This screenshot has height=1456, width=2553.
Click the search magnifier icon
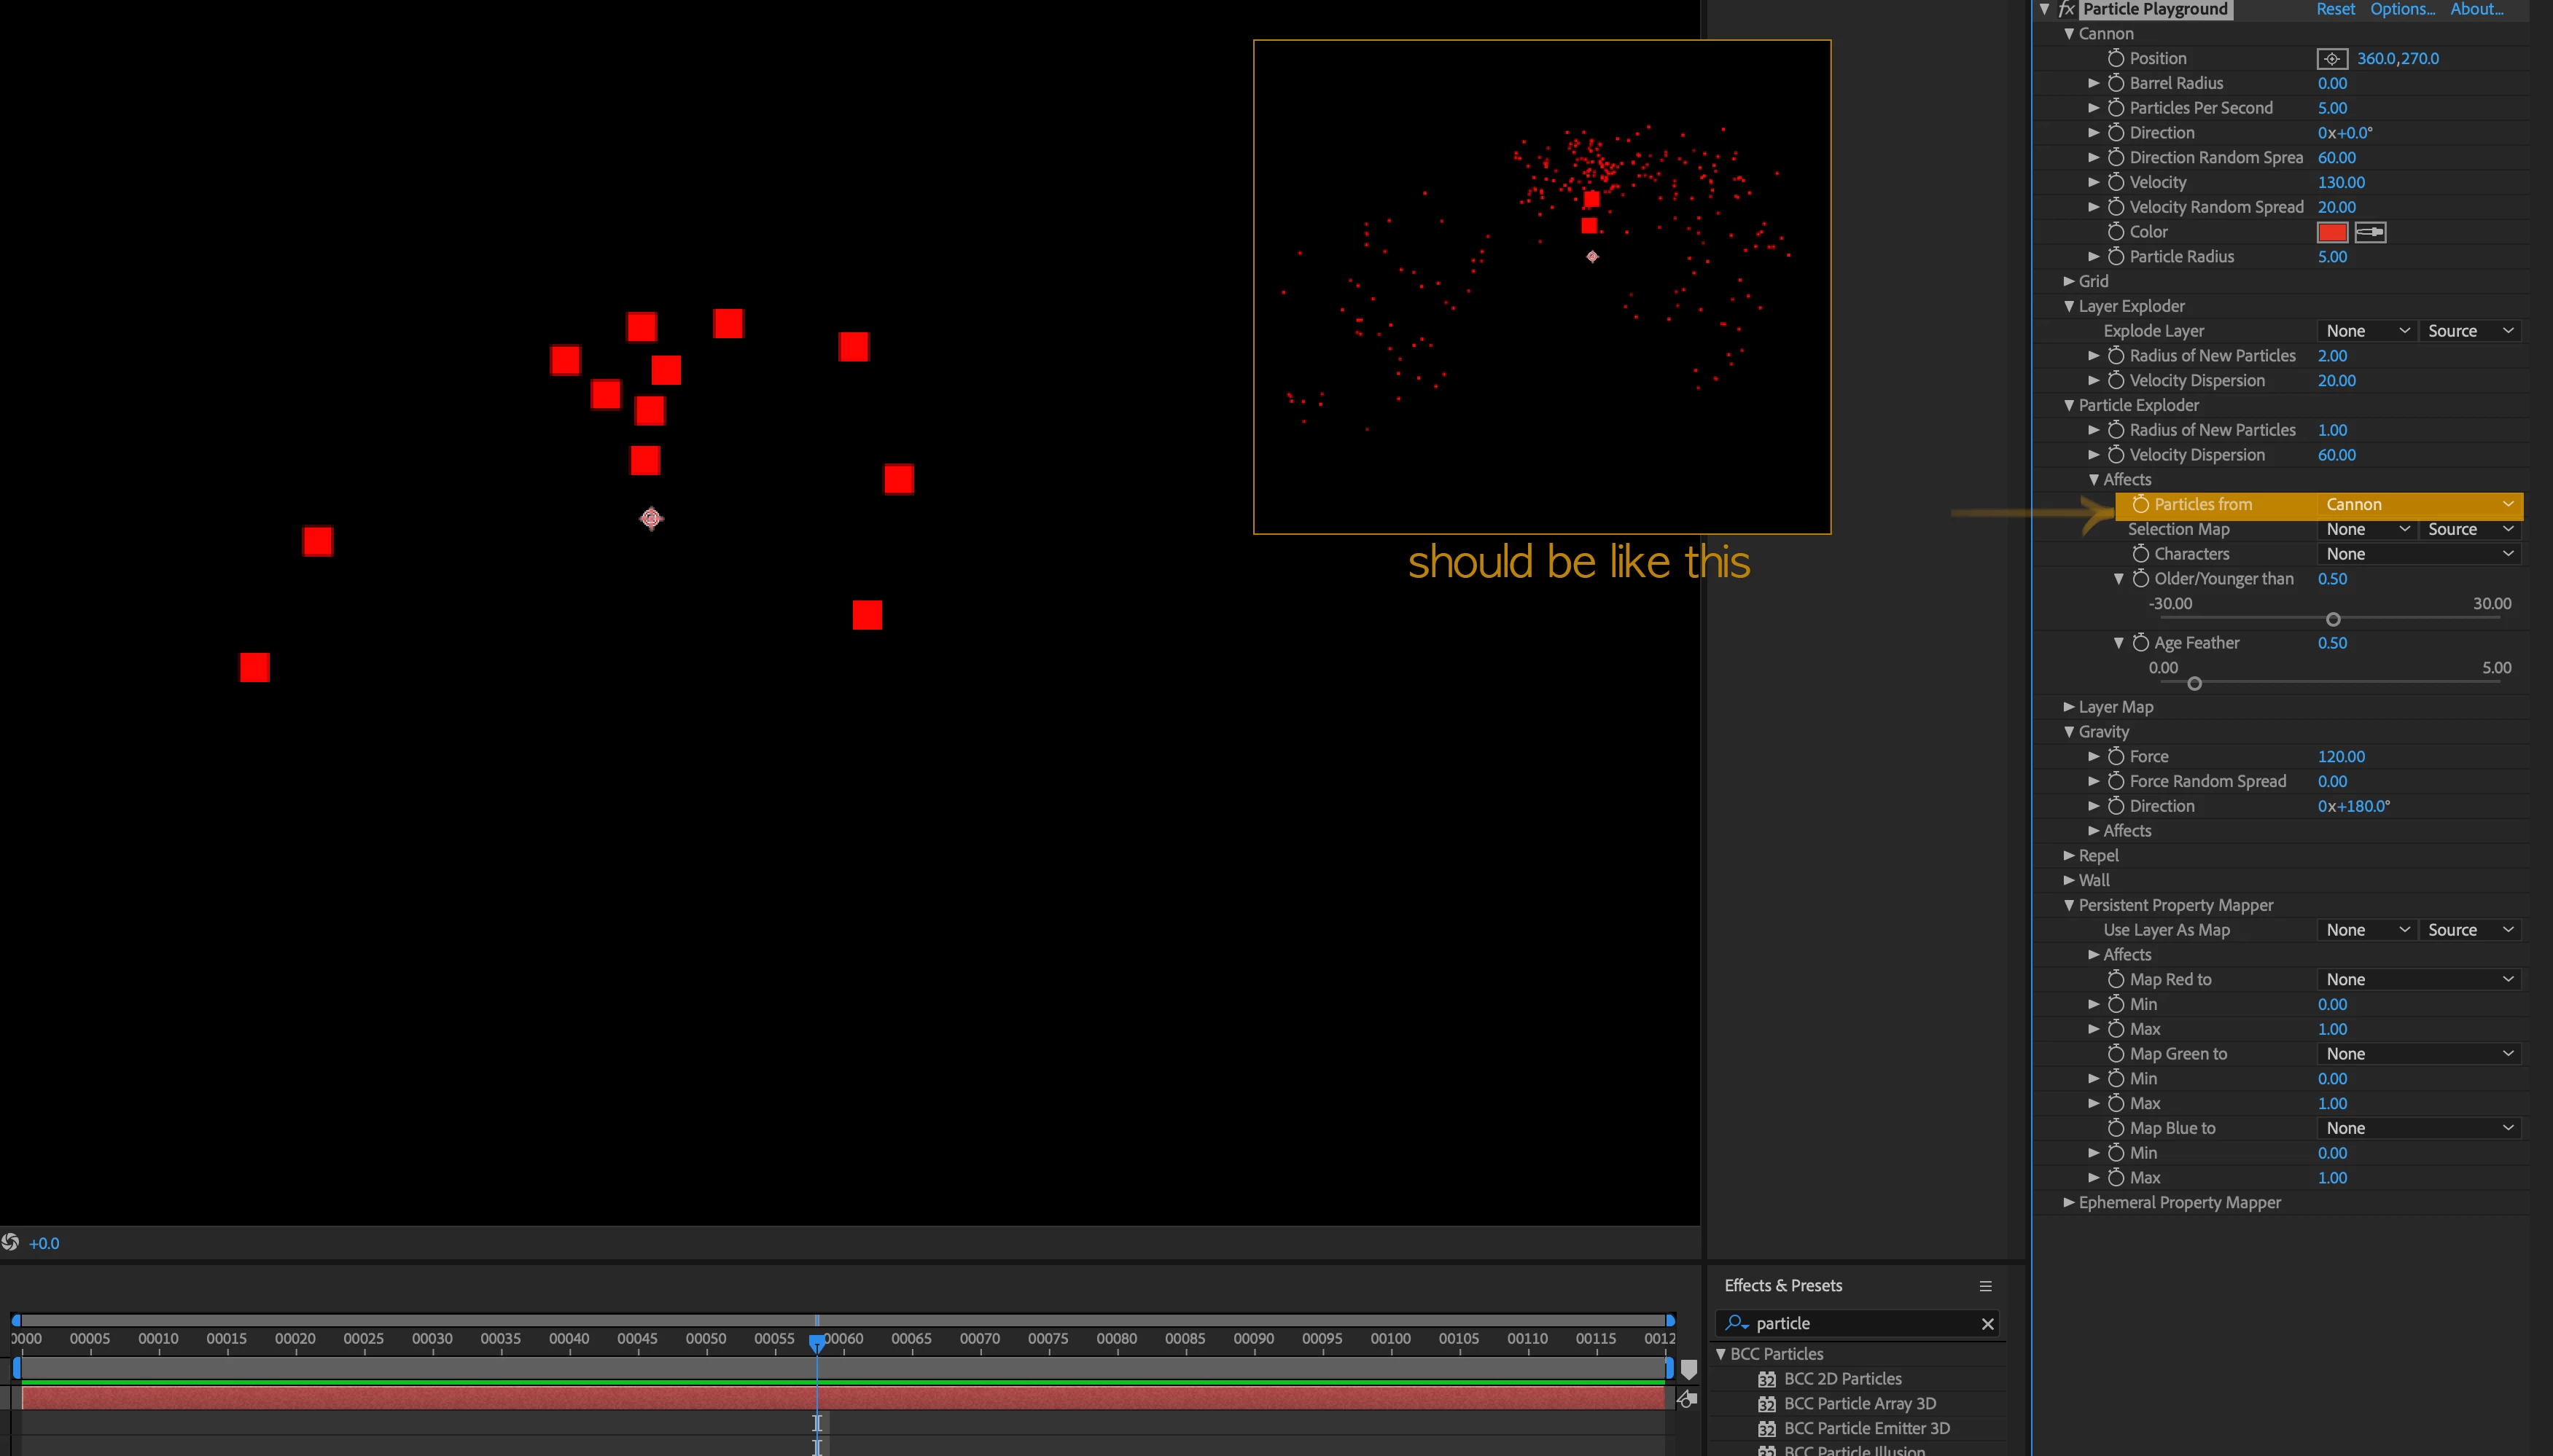coord(1737,1323)
